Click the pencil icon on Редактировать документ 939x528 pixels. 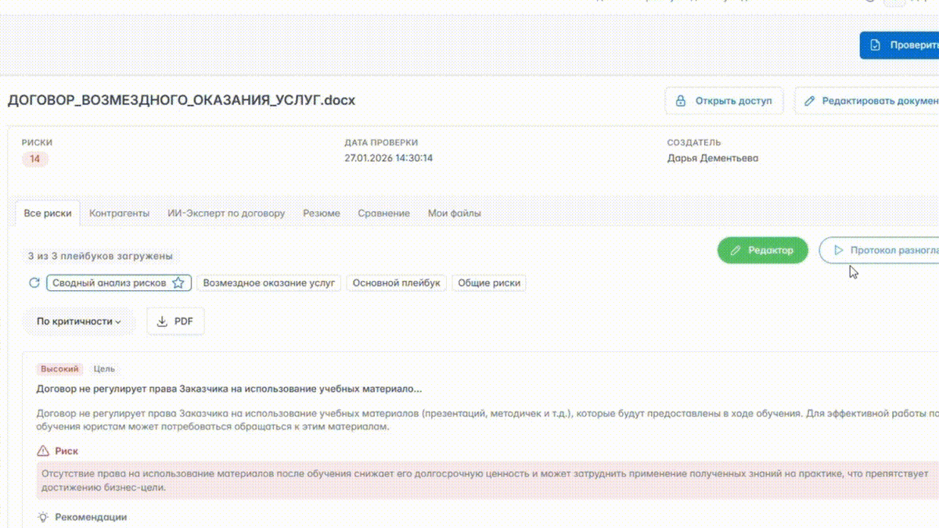click(x=809, y=101)
